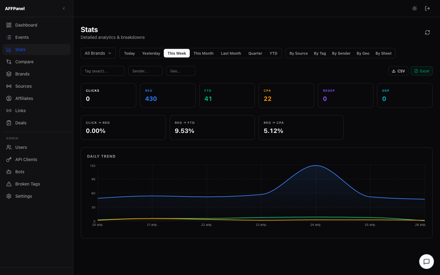Click the refresh icon near Stats heading
Image resolution: width=440 pixels, height=275 pixels.
[427, 32]
